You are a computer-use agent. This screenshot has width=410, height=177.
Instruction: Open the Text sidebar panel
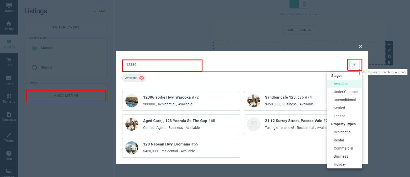click(9, 62)
